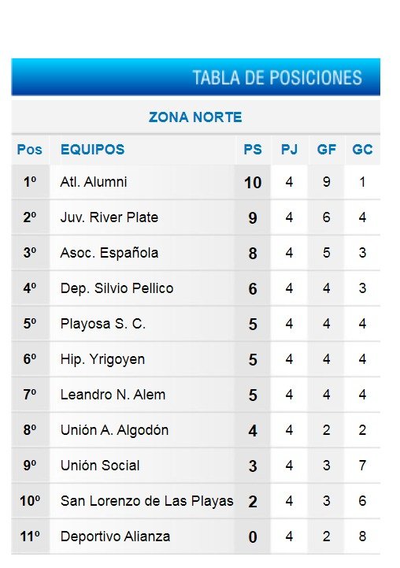
Task: Click the TABLA DE POSICIONES header banner
Action: (x=195, y=76)
